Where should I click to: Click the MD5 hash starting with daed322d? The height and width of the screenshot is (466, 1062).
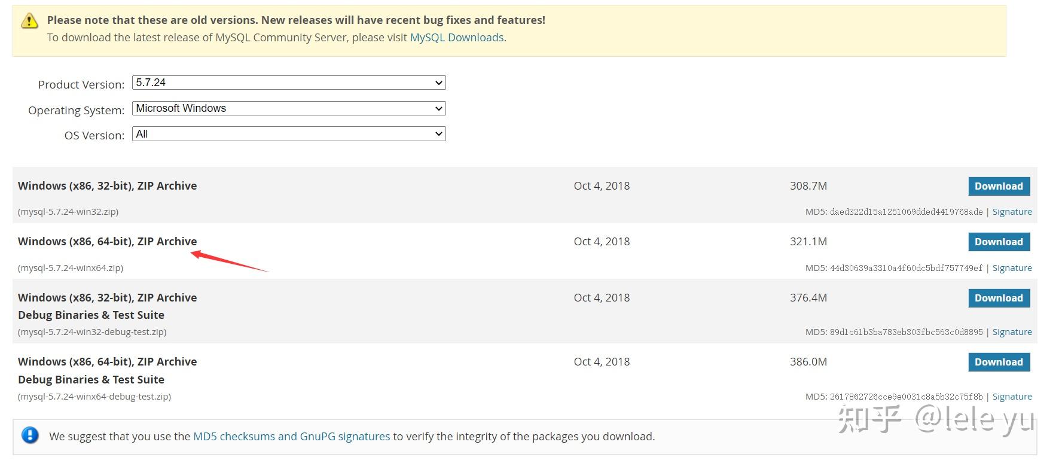point(906,212)
